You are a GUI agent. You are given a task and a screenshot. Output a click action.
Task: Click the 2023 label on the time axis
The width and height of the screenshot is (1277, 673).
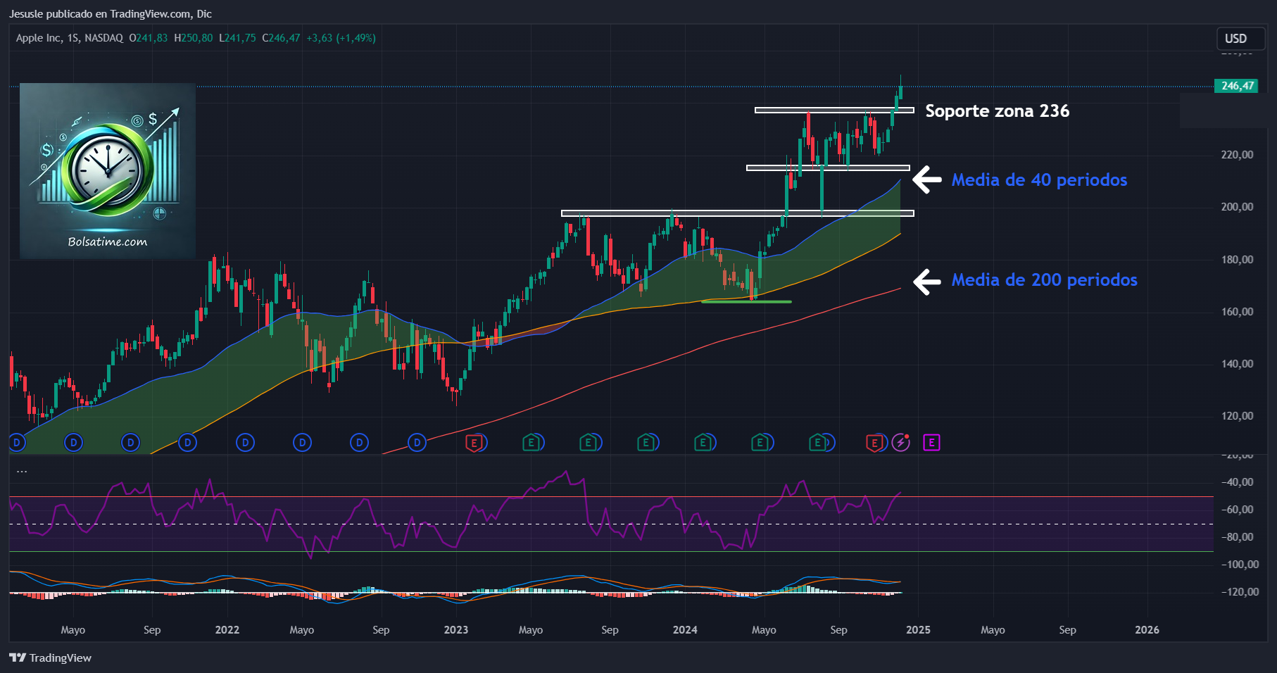[x=455, y=629]
